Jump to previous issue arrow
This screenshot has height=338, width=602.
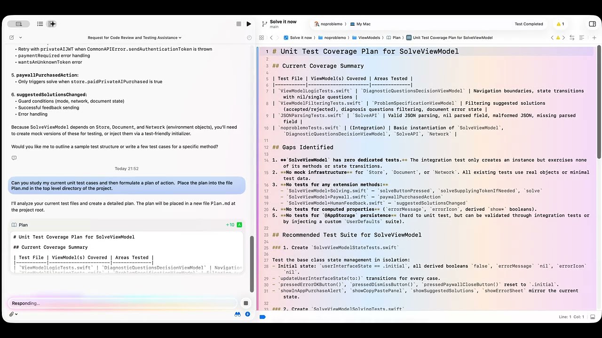[x=552, y=38]
